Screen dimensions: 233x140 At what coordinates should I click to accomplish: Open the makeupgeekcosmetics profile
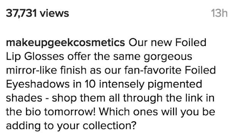pos(65,43)
